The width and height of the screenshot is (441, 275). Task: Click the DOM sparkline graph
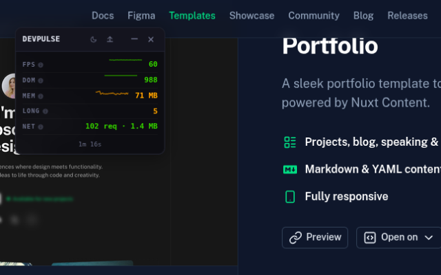pos(121,76)
